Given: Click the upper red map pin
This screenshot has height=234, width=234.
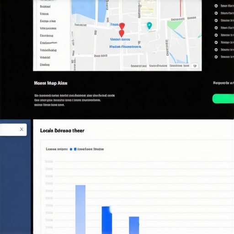Looking at the screenshot, I should pyautogui.click(x=122, y=26).
